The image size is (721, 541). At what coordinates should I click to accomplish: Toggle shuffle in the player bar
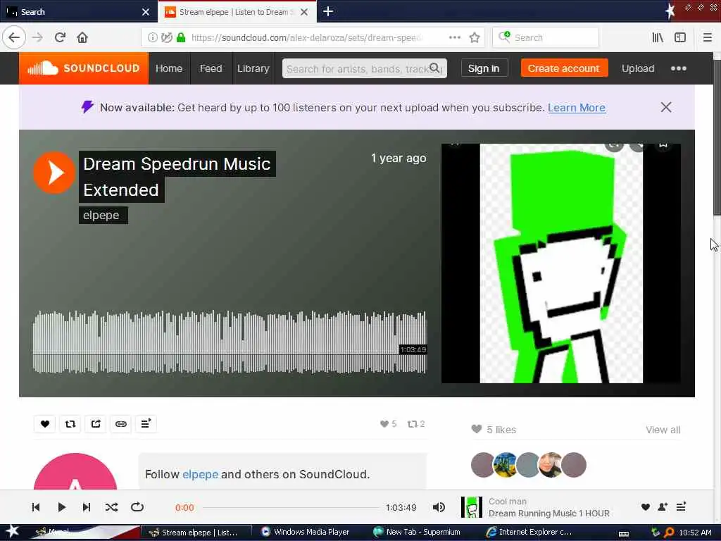[x=111, y=507]
